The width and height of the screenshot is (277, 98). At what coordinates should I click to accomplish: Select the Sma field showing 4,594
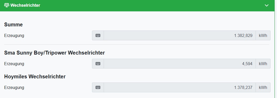click(180, 64)
